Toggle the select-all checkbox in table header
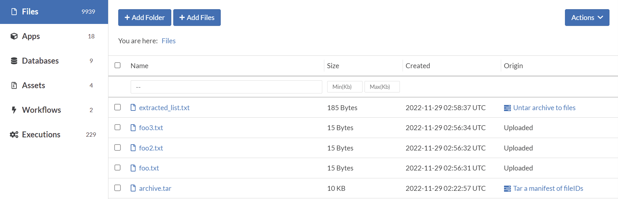618x199 pixels. 118,65
